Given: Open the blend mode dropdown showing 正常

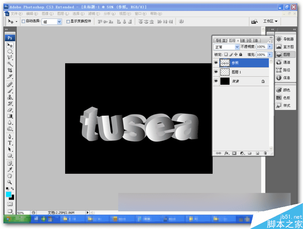Looking at the screenshot, I should (x=226, y=47).
